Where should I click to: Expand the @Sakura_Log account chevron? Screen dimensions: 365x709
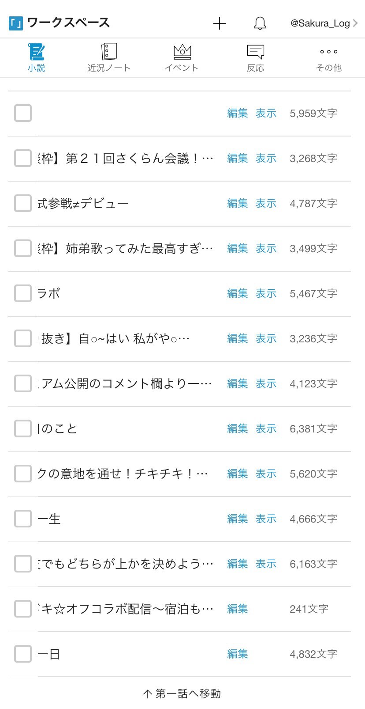(x=355, y=23)
